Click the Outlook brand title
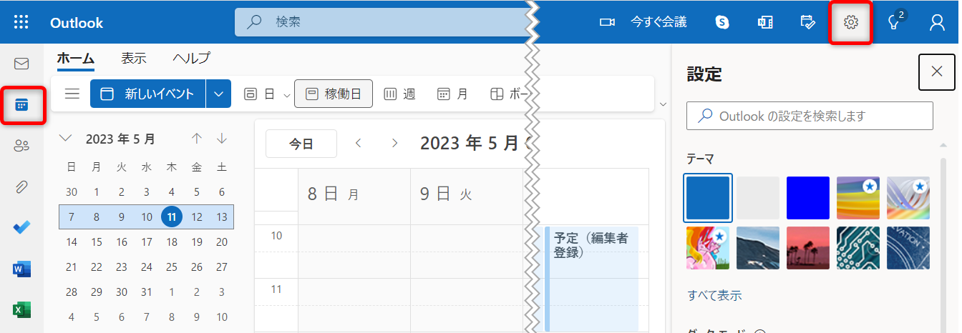 (x=77, y=23)
